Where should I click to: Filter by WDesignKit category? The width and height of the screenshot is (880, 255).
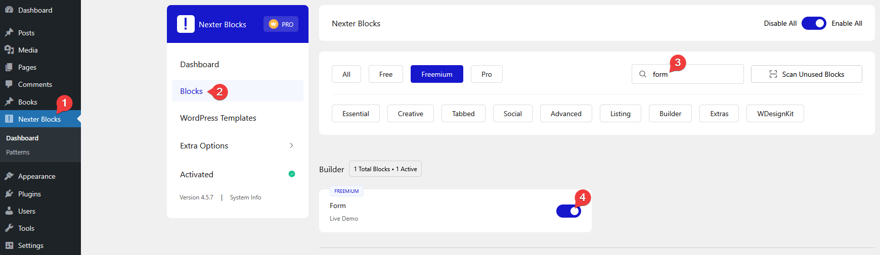[x=775, y=114]
